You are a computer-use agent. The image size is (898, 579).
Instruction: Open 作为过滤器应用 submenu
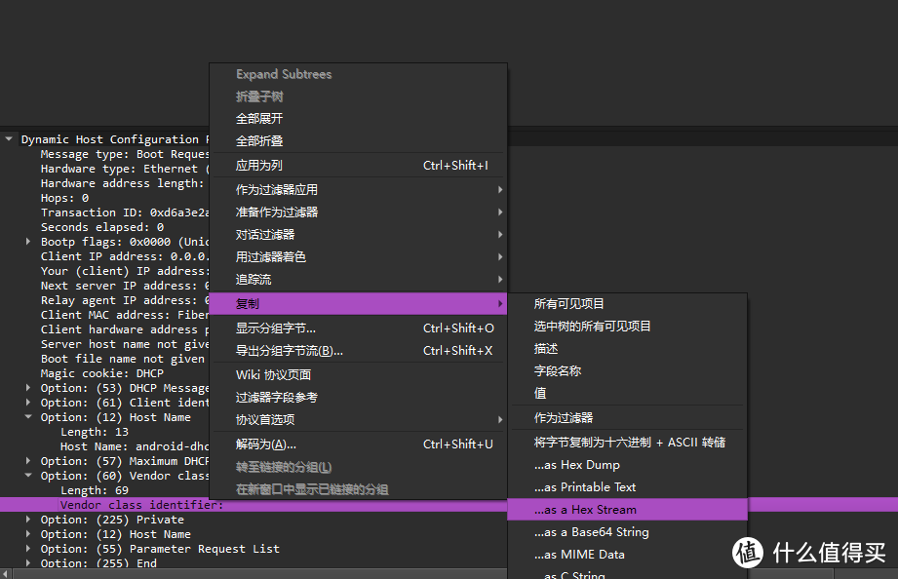(359, 189)
